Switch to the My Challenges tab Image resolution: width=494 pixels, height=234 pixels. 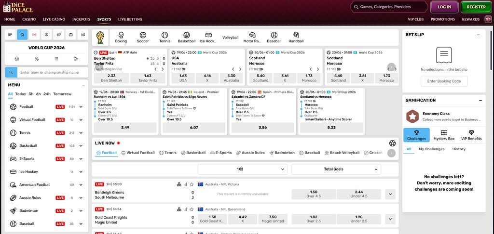point(432,149)
